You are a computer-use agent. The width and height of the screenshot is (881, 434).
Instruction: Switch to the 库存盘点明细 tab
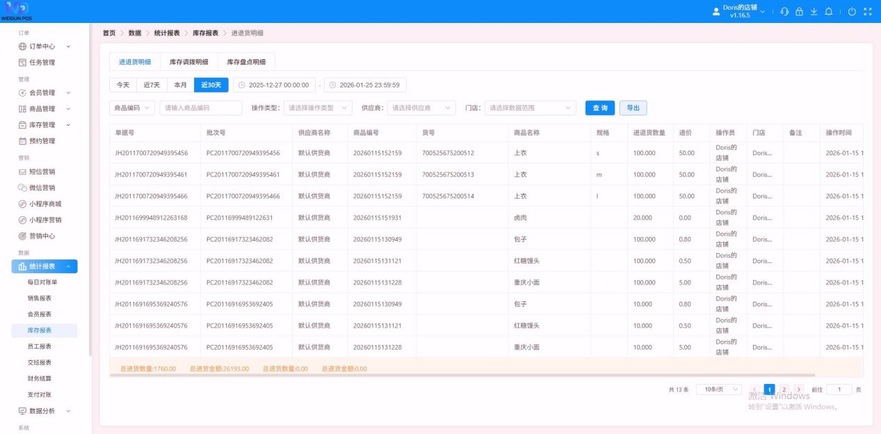246,62
